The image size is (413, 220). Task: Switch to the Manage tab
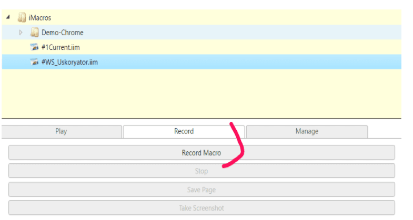point(307,132)
